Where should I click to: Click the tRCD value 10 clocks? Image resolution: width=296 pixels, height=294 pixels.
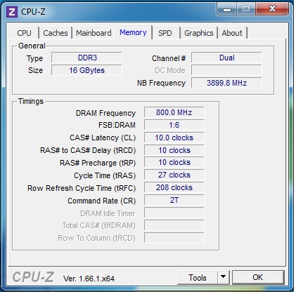pyautogui.click(x=174, y=150)
